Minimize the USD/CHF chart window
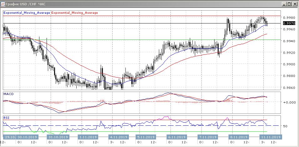The height and width of the screenshot is (147, 299). tap(284, 4)
